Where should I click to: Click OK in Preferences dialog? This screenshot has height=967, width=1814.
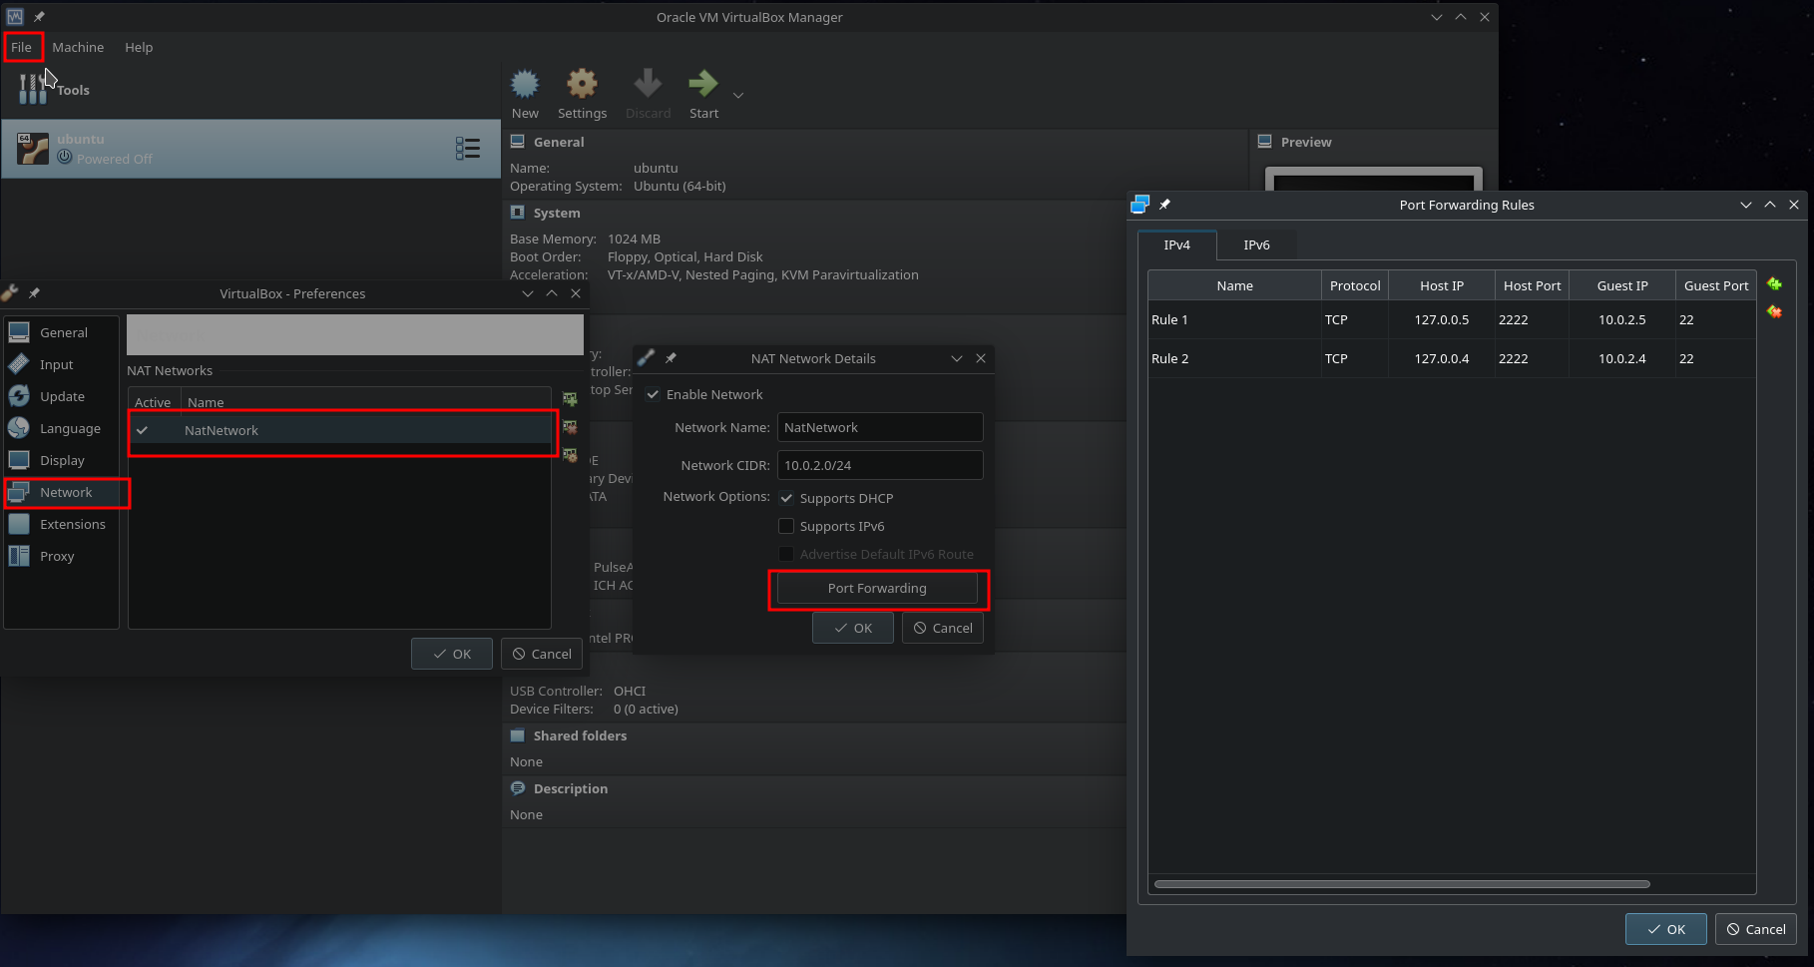(452, 654)
